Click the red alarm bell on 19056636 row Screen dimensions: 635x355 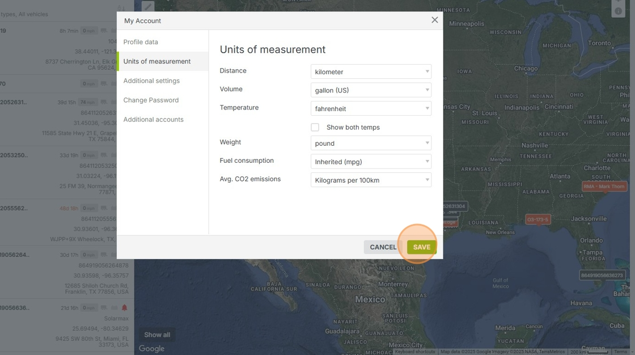[124, 307]
